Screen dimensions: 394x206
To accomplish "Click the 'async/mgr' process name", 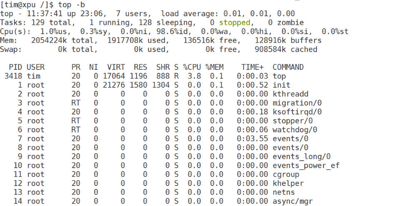I will pos(292,201).
